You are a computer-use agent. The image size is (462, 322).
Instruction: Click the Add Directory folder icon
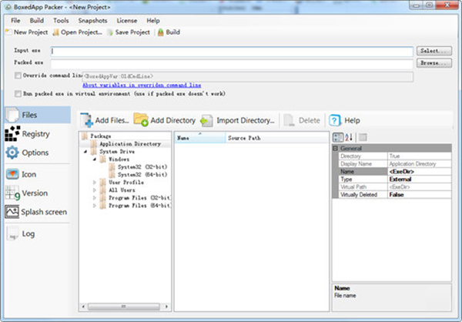[x=141, y=120]
